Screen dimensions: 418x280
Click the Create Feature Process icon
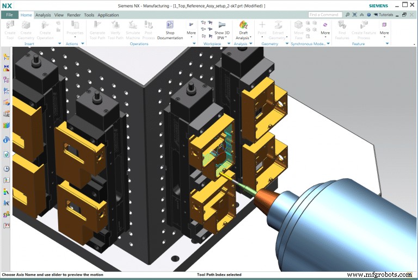coord(364,25)
